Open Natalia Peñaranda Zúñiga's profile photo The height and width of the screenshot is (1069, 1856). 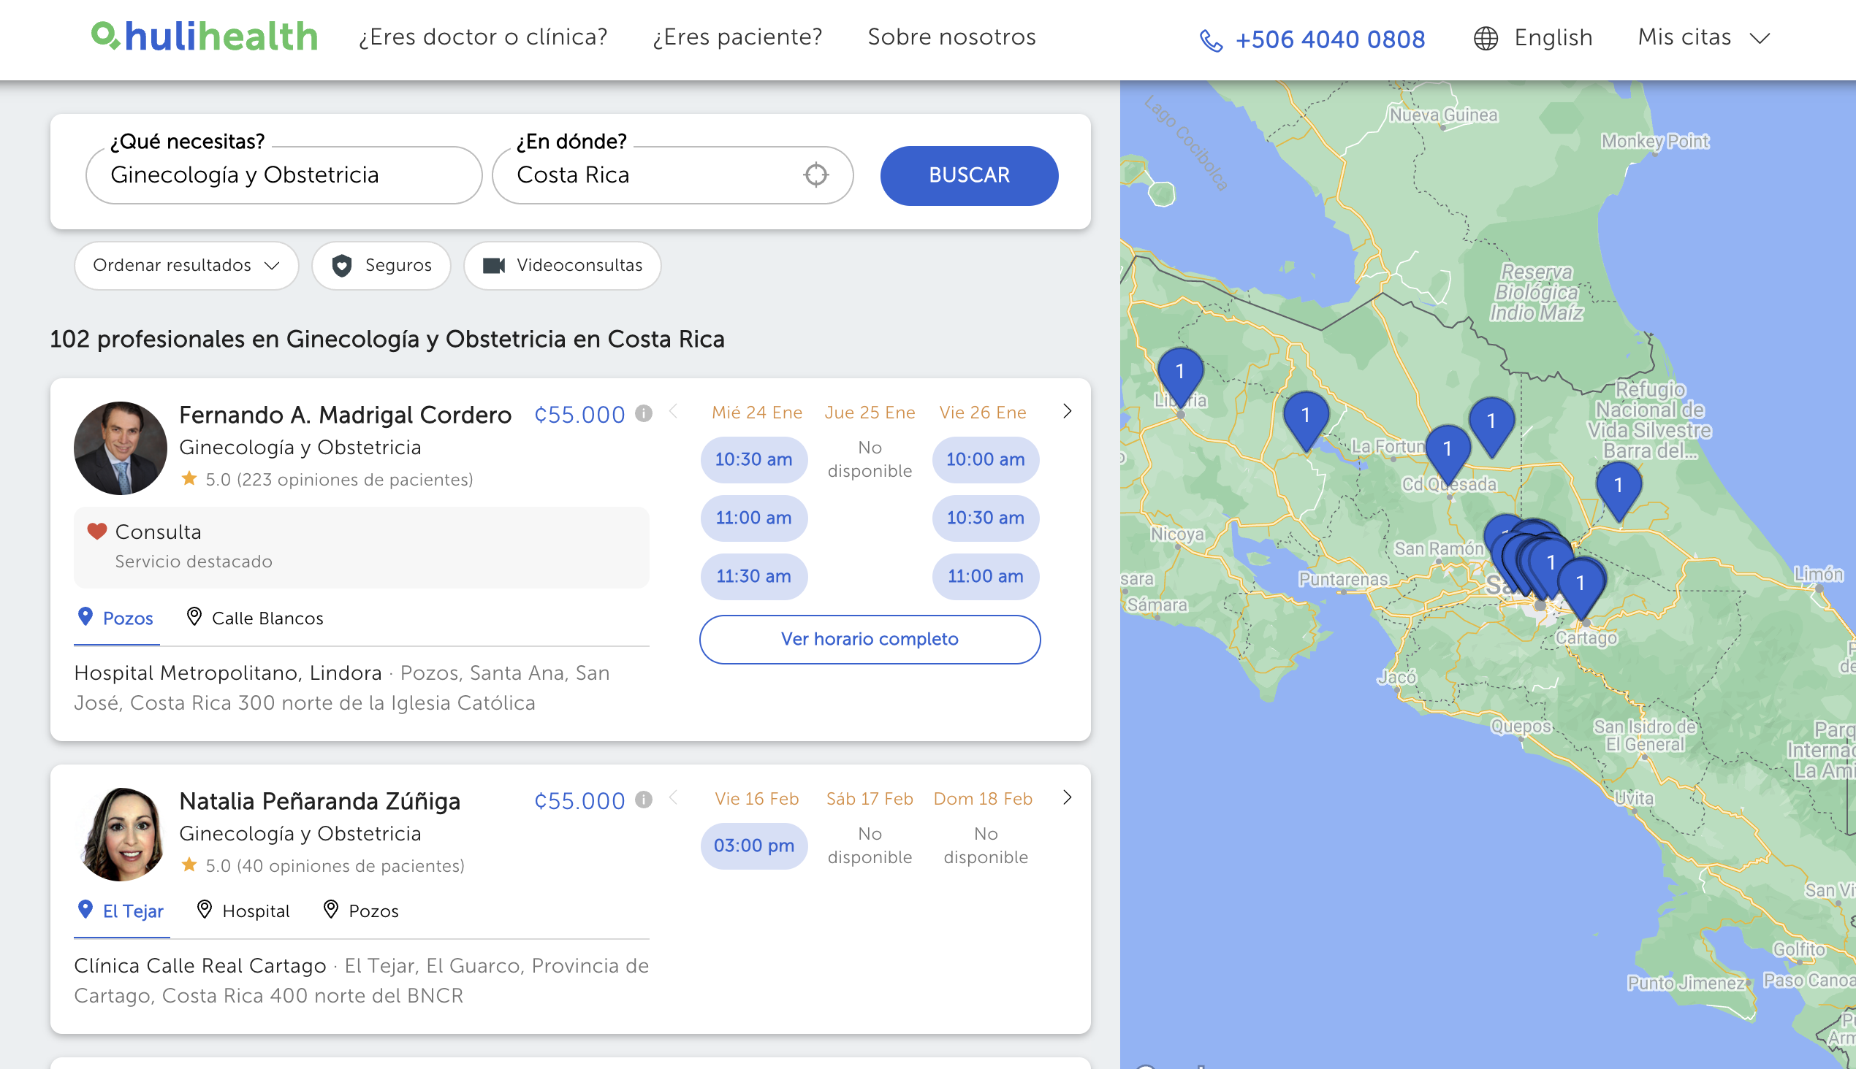121,834
